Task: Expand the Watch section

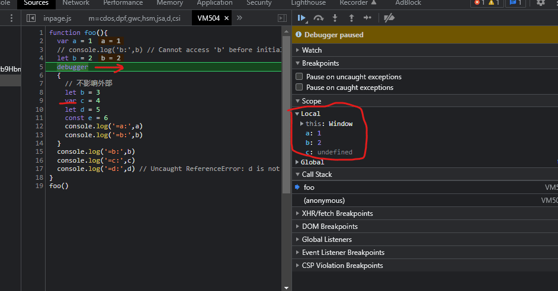Action: (x=312, y=50)
